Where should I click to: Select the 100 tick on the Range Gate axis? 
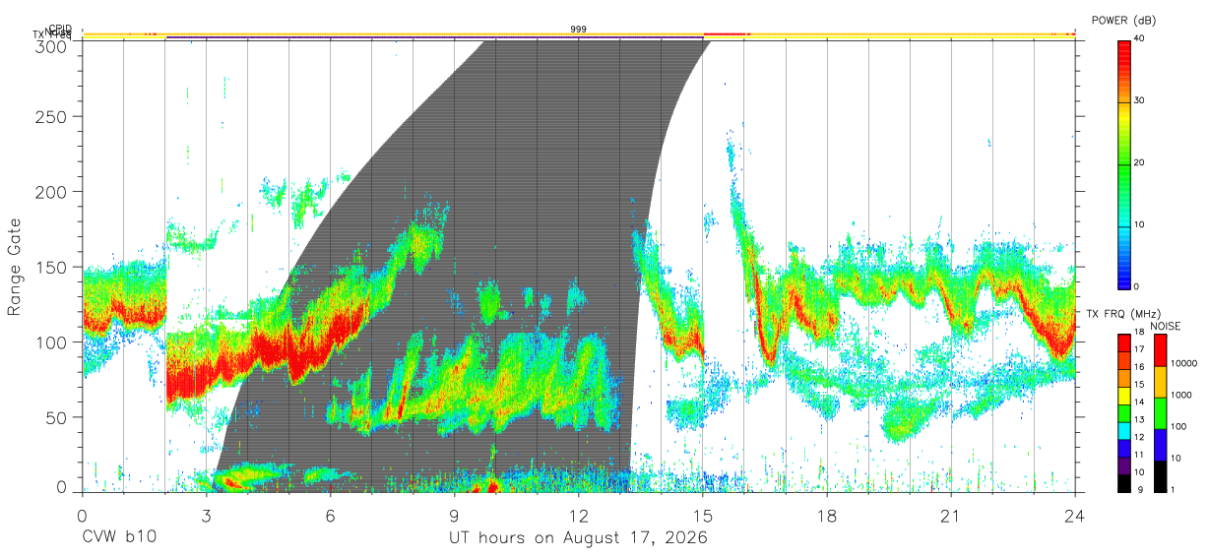53,341
